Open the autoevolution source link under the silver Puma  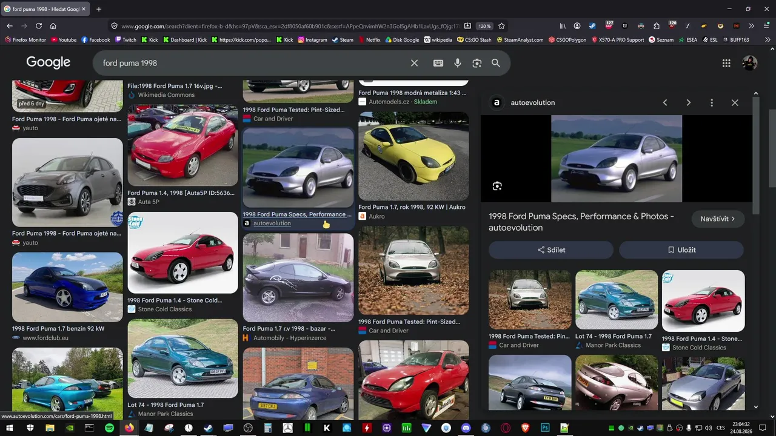pyautogui.click(x=272, y=223)
